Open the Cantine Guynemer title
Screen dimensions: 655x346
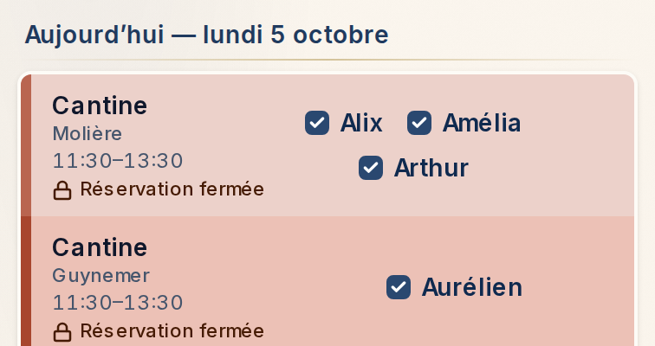click(100, 247)
